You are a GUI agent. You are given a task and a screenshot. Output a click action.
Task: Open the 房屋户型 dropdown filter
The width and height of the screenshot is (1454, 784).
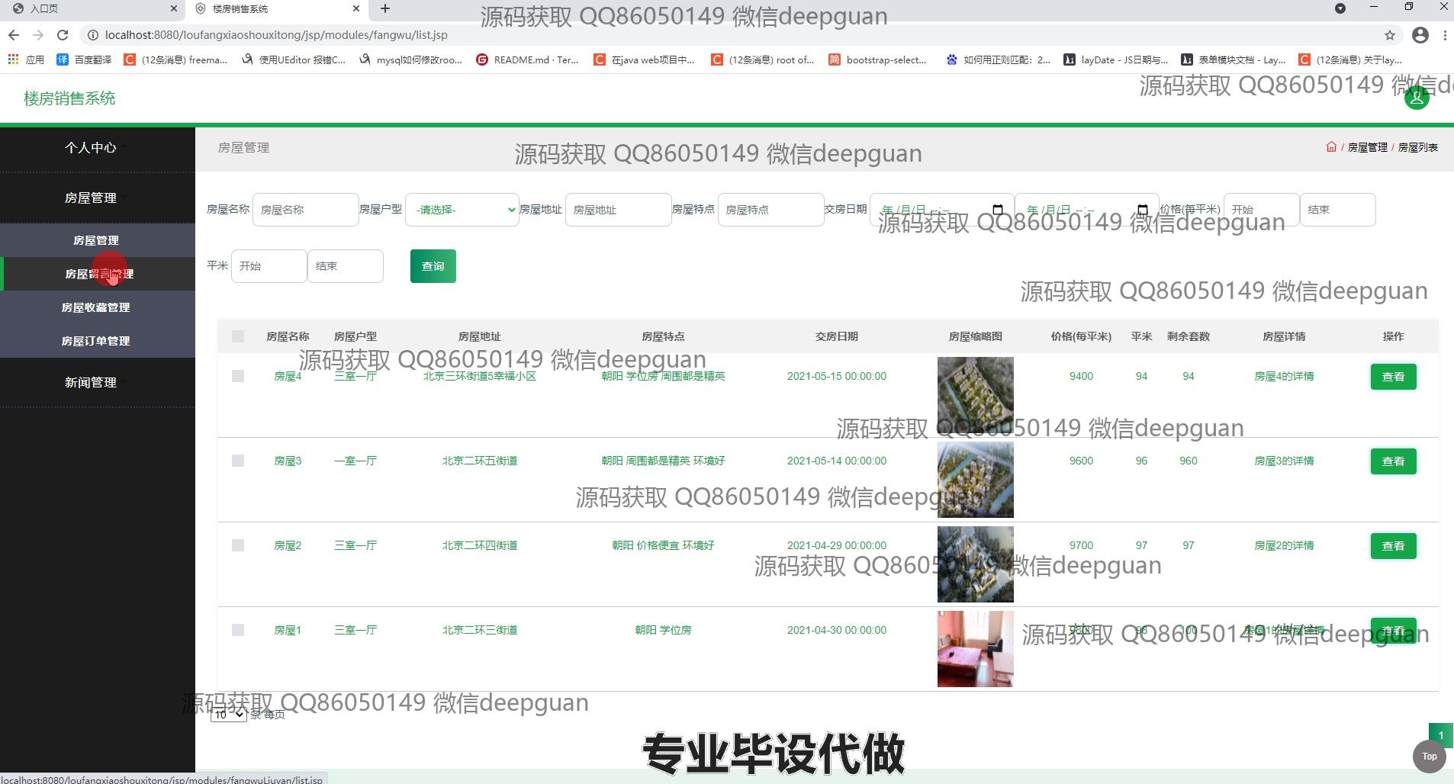pos(462,210)
